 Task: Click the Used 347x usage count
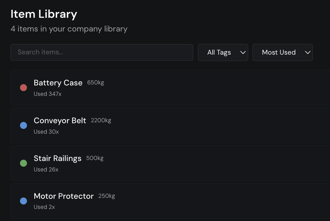pyautogui.click(x=48, y=94)
